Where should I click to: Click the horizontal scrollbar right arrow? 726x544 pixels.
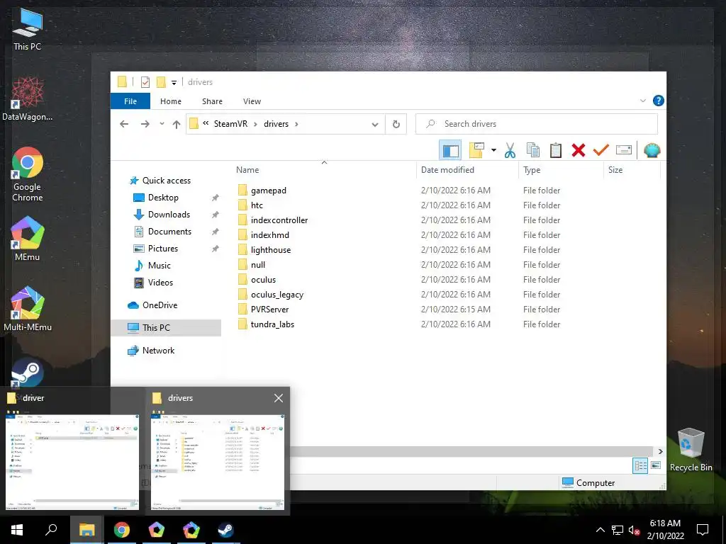[660, 451]
